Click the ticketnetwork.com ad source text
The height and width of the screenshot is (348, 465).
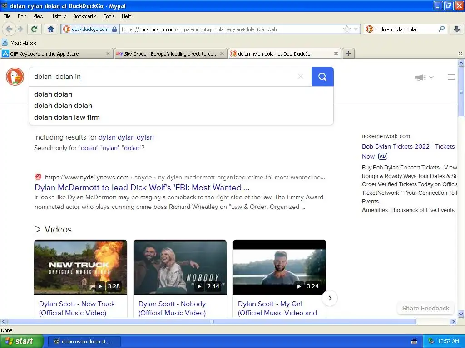[x=386, y=136]
